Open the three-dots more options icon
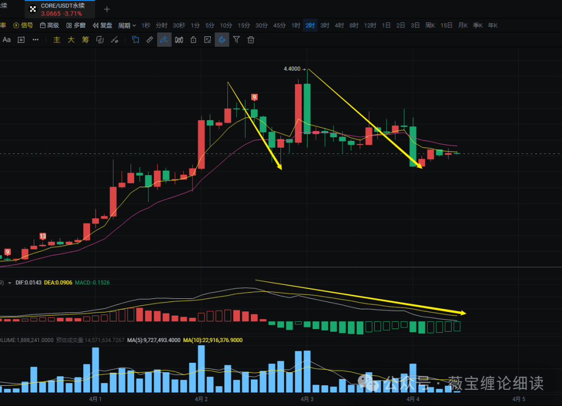The height and width of the screenshot is (406, 562). click(35, 40)
